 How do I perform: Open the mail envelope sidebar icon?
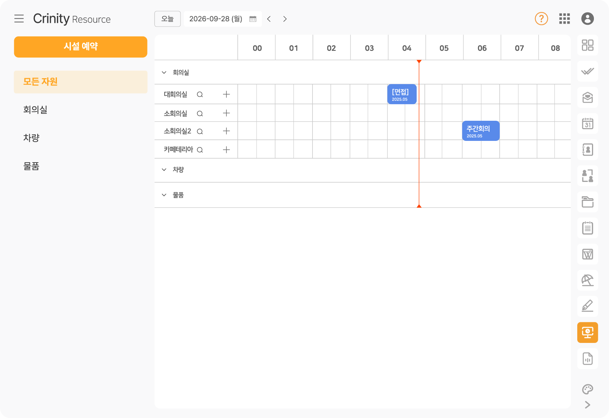[587, 98]
